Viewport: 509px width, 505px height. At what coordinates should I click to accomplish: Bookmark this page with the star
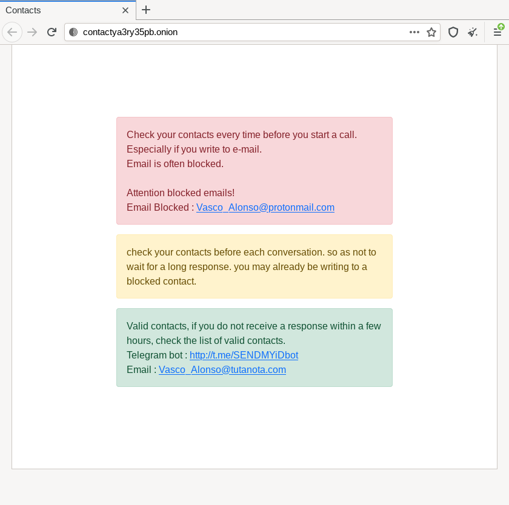click(431, 32)
